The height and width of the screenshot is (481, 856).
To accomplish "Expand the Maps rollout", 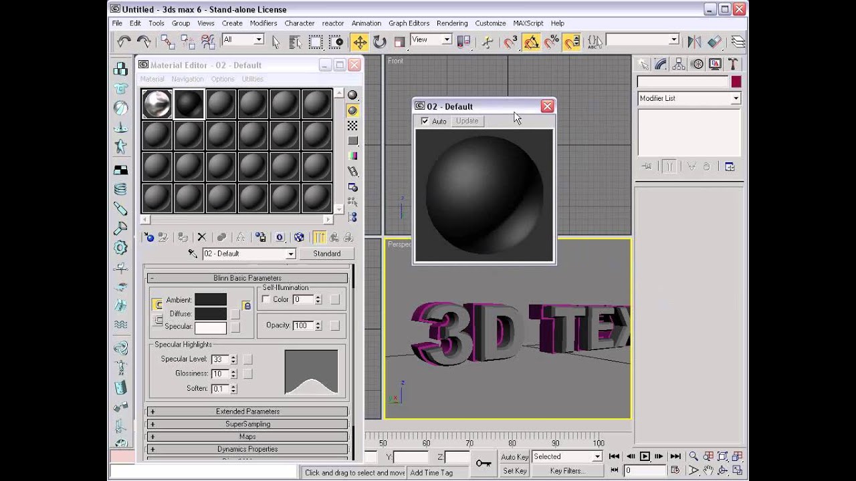I will (x=247, y=436).
